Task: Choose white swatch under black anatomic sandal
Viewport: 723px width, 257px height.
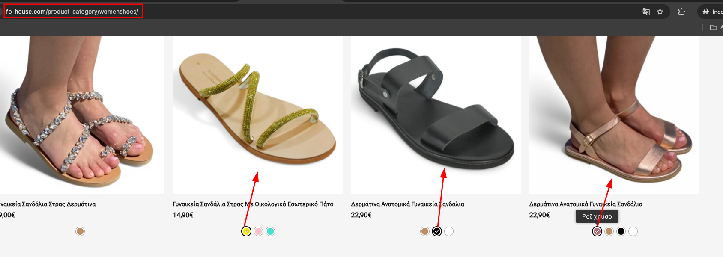Action: point(449,231)
